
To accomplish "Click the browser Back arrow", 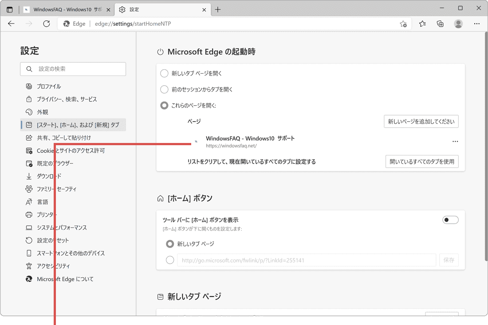I will pos(11,24).
